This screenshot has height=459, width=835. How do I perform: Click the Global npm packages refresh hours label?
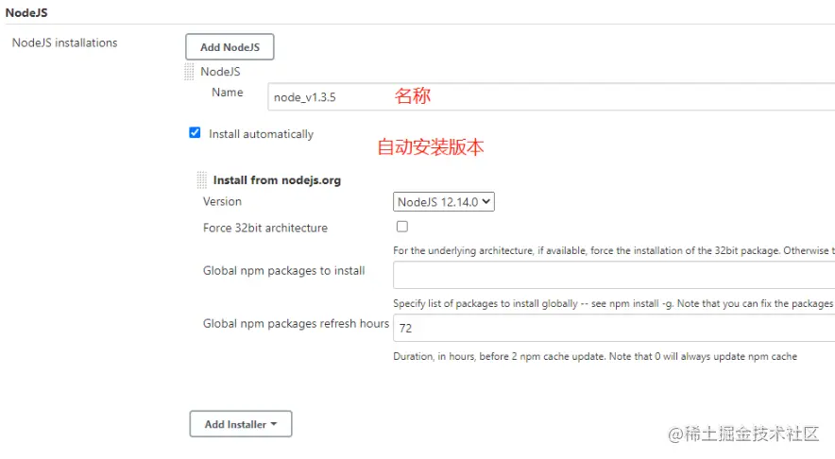coord(296,324)
